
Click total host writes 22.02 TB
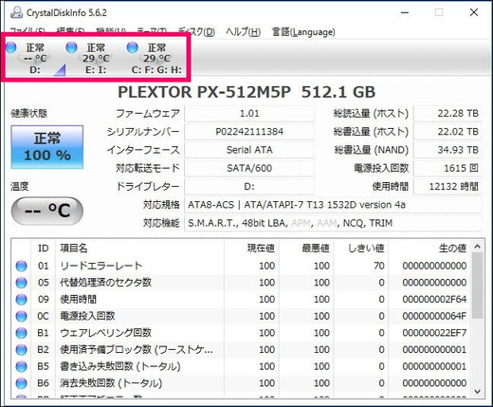[x=447, y=132]
